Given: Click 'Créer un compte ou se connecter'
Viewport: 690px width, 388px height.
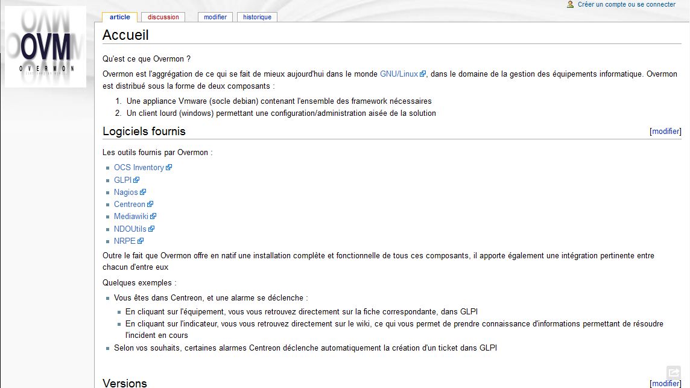Looking at the screenshot, I should point(626,4).
